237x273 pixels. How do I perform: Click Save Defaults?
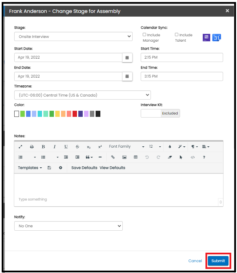[84, 168]
